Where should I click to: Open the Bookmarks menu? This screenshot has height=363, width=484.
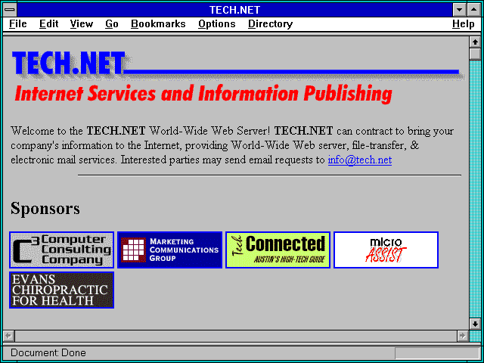click(x=158, y=24)
